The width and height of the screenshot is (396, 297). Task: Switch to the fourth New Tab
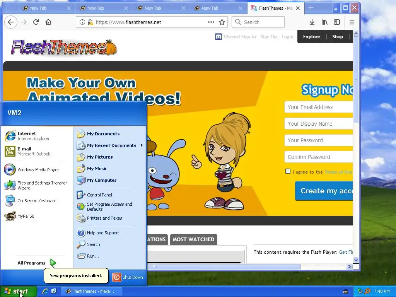tap(218, 8)
